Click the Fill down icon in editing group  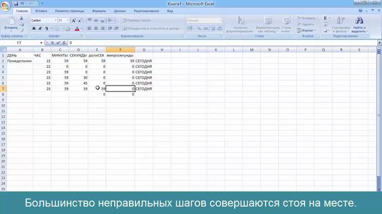[325, 24]
